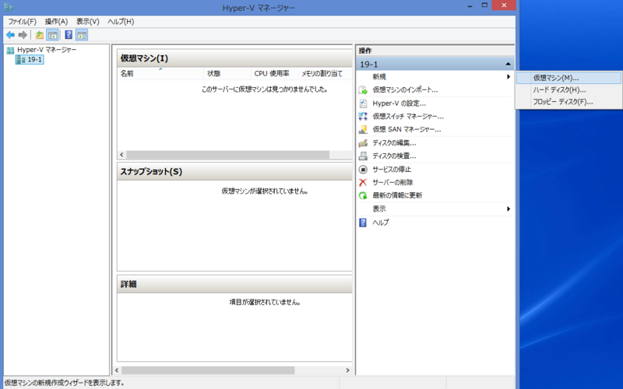This screenshot has height=389, width=623.
Task: Click the Up one level folder icon
Action: click(x=40, y=35)
